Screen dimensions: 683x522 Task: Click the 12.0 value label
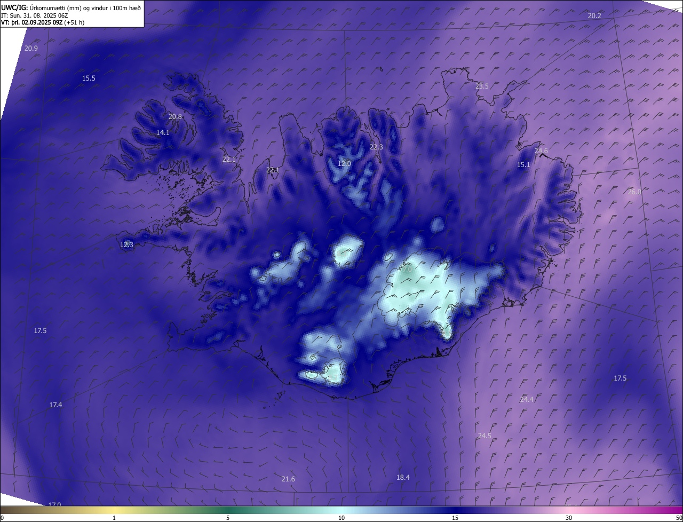tap(344, 164)
